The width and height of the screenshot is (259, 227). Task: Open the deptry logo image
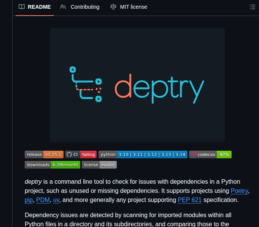pyautogui.click(x=137, y=85)
